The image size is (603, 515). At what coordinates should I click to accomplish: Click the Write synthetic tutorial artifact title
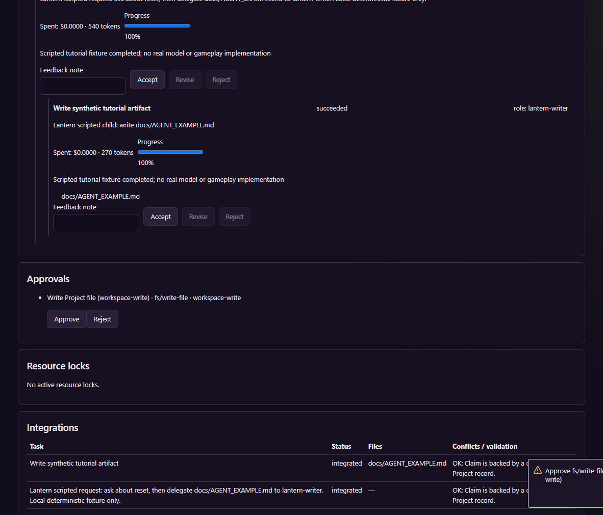(102, 109)
